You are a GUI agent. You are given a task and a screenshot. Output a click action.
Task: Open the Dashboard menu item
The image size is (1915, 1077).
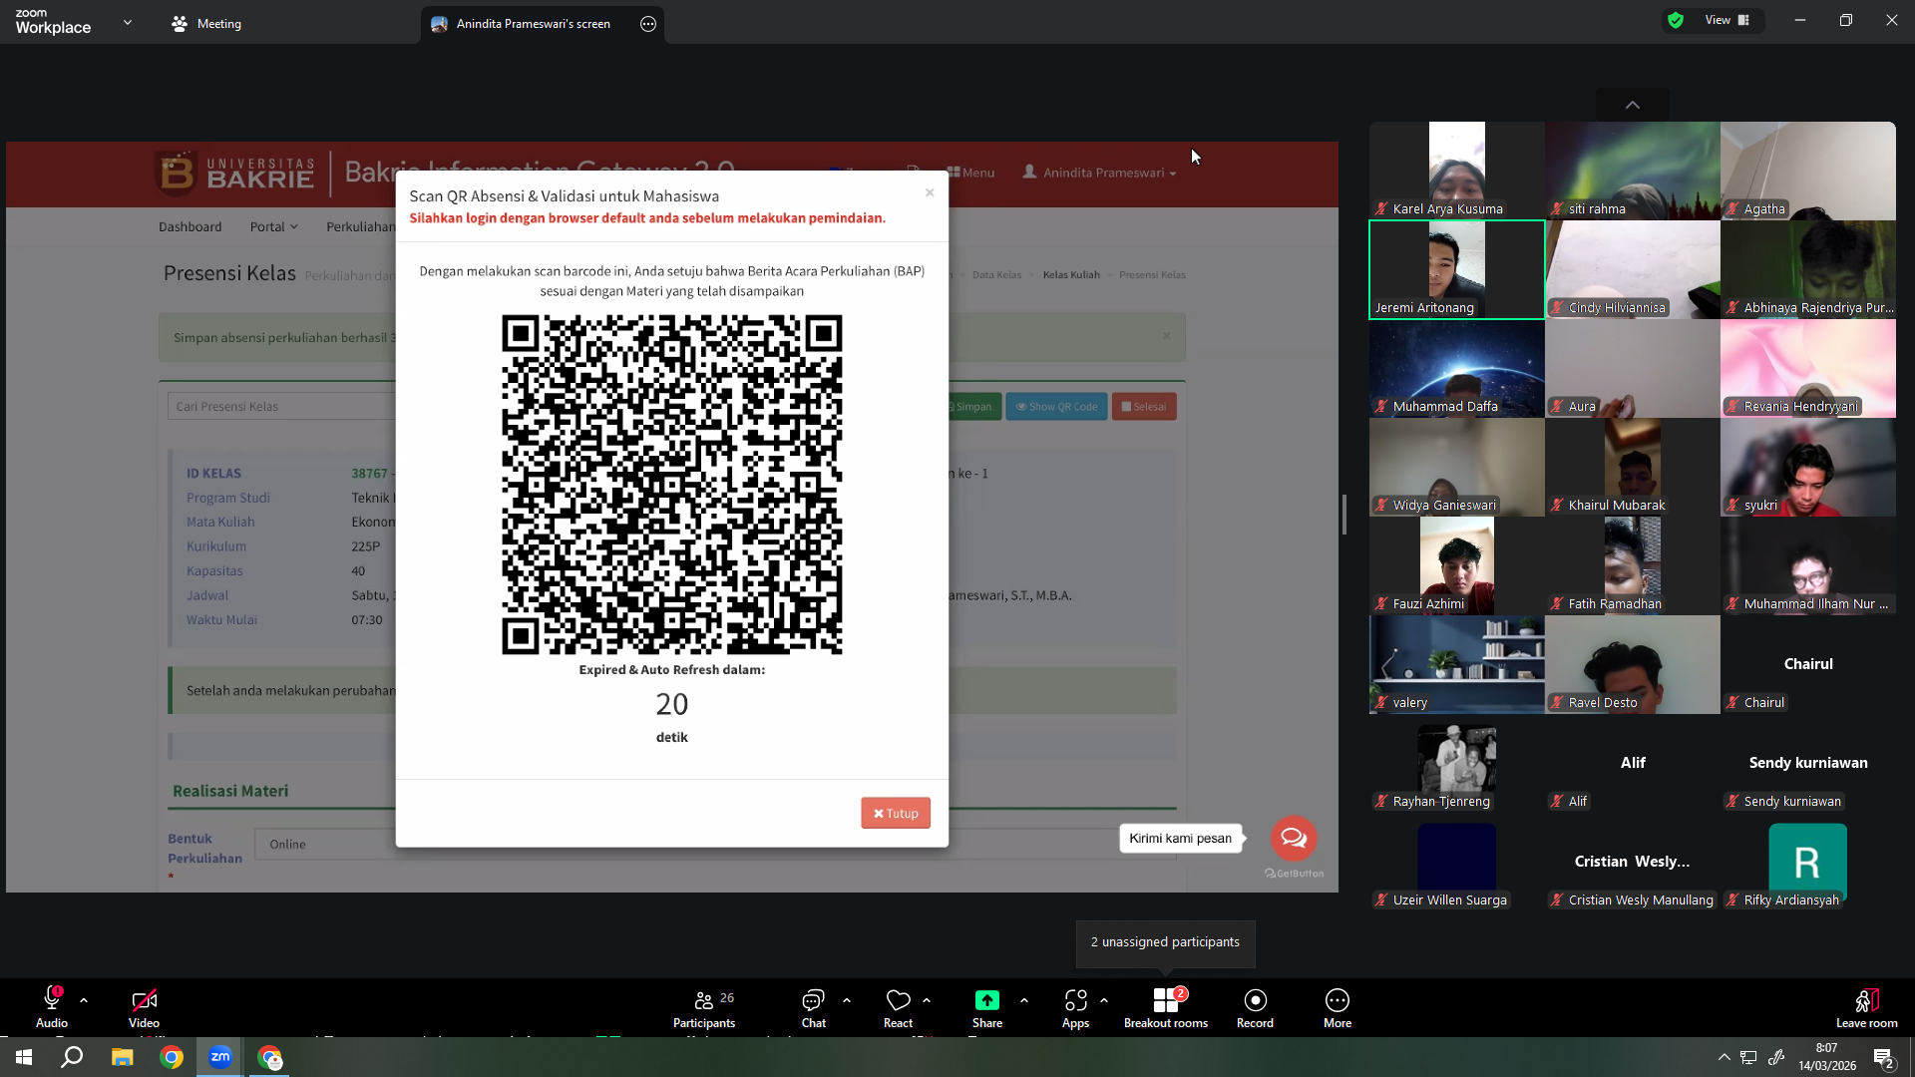(x=191, y=226)
